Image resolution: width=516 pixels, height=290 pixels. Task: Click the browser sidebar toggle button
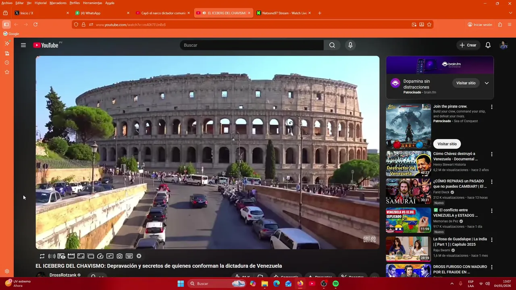click(6, 25)
